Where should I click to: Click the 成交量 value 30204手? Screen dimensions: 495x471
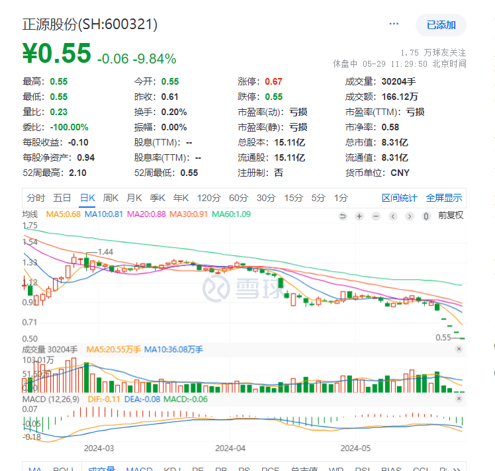399,82
